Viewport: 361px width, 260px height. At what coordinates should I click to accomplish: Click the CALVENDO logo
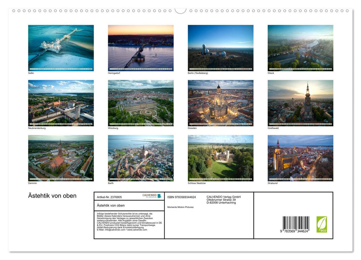click(152, 196)
